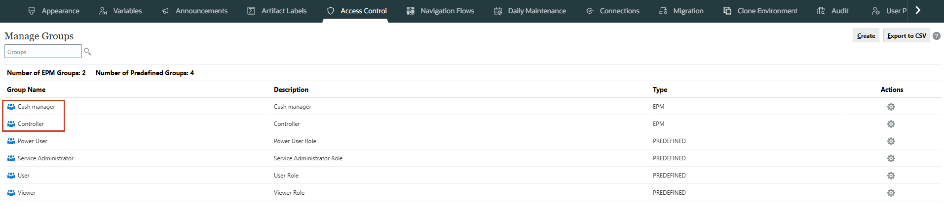Screen dimensions: 944x209
Task: Open actions gear for Power User group
Action: pos(891,141)
